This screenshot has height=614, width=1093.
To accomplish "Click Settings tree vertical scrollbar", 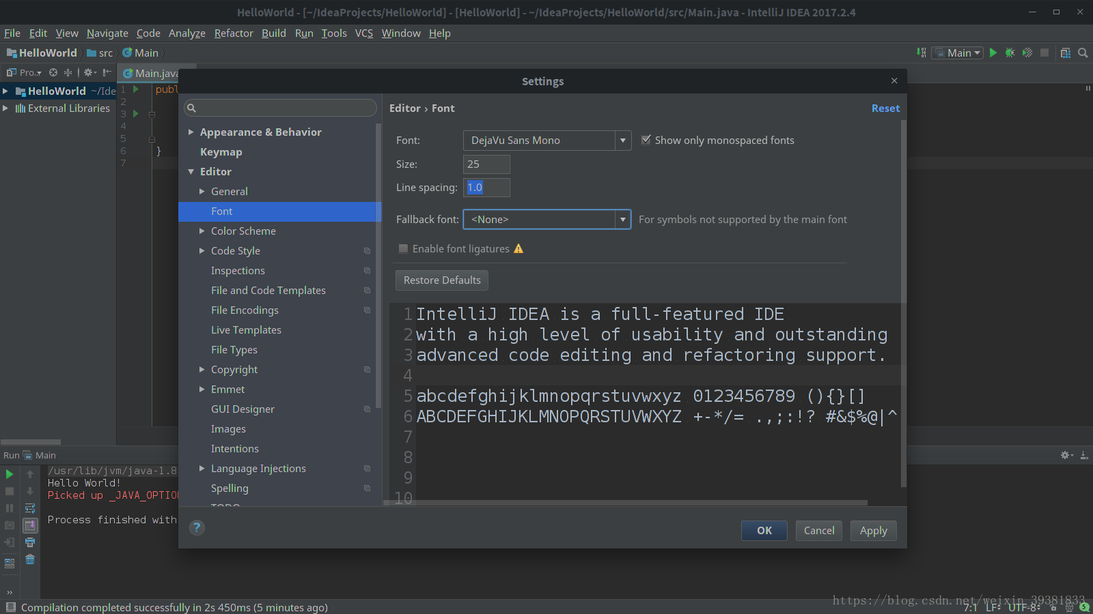I will point(378,266).
